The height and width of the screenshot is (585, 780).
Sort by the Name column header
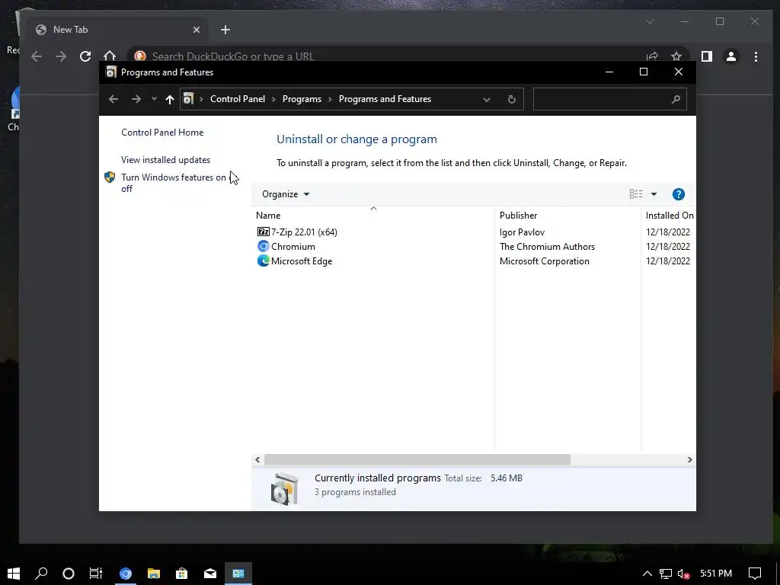click(x=373, y=216)
